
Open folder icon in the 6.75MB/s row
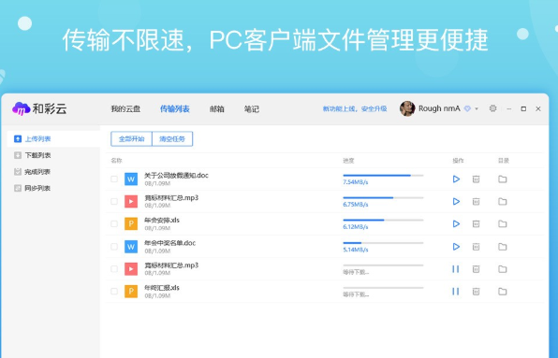point(502,201)
